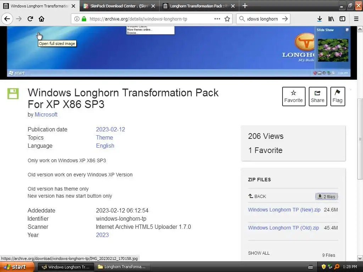Select the Windows Longhorn Transformation tab
This screenshot has width=363, height=272.
(39, 6)
